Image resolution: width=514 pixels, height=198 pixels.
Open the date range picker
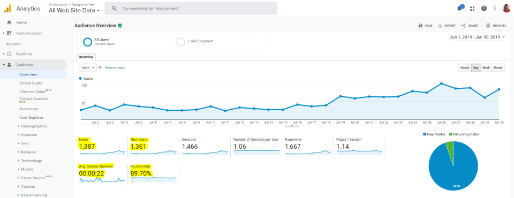pyautogui.click(x=477, y=37)
